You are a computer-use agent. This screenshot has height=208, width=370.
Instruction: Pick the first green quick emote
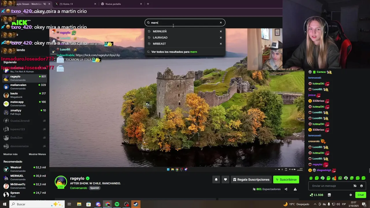coord(311,178)
